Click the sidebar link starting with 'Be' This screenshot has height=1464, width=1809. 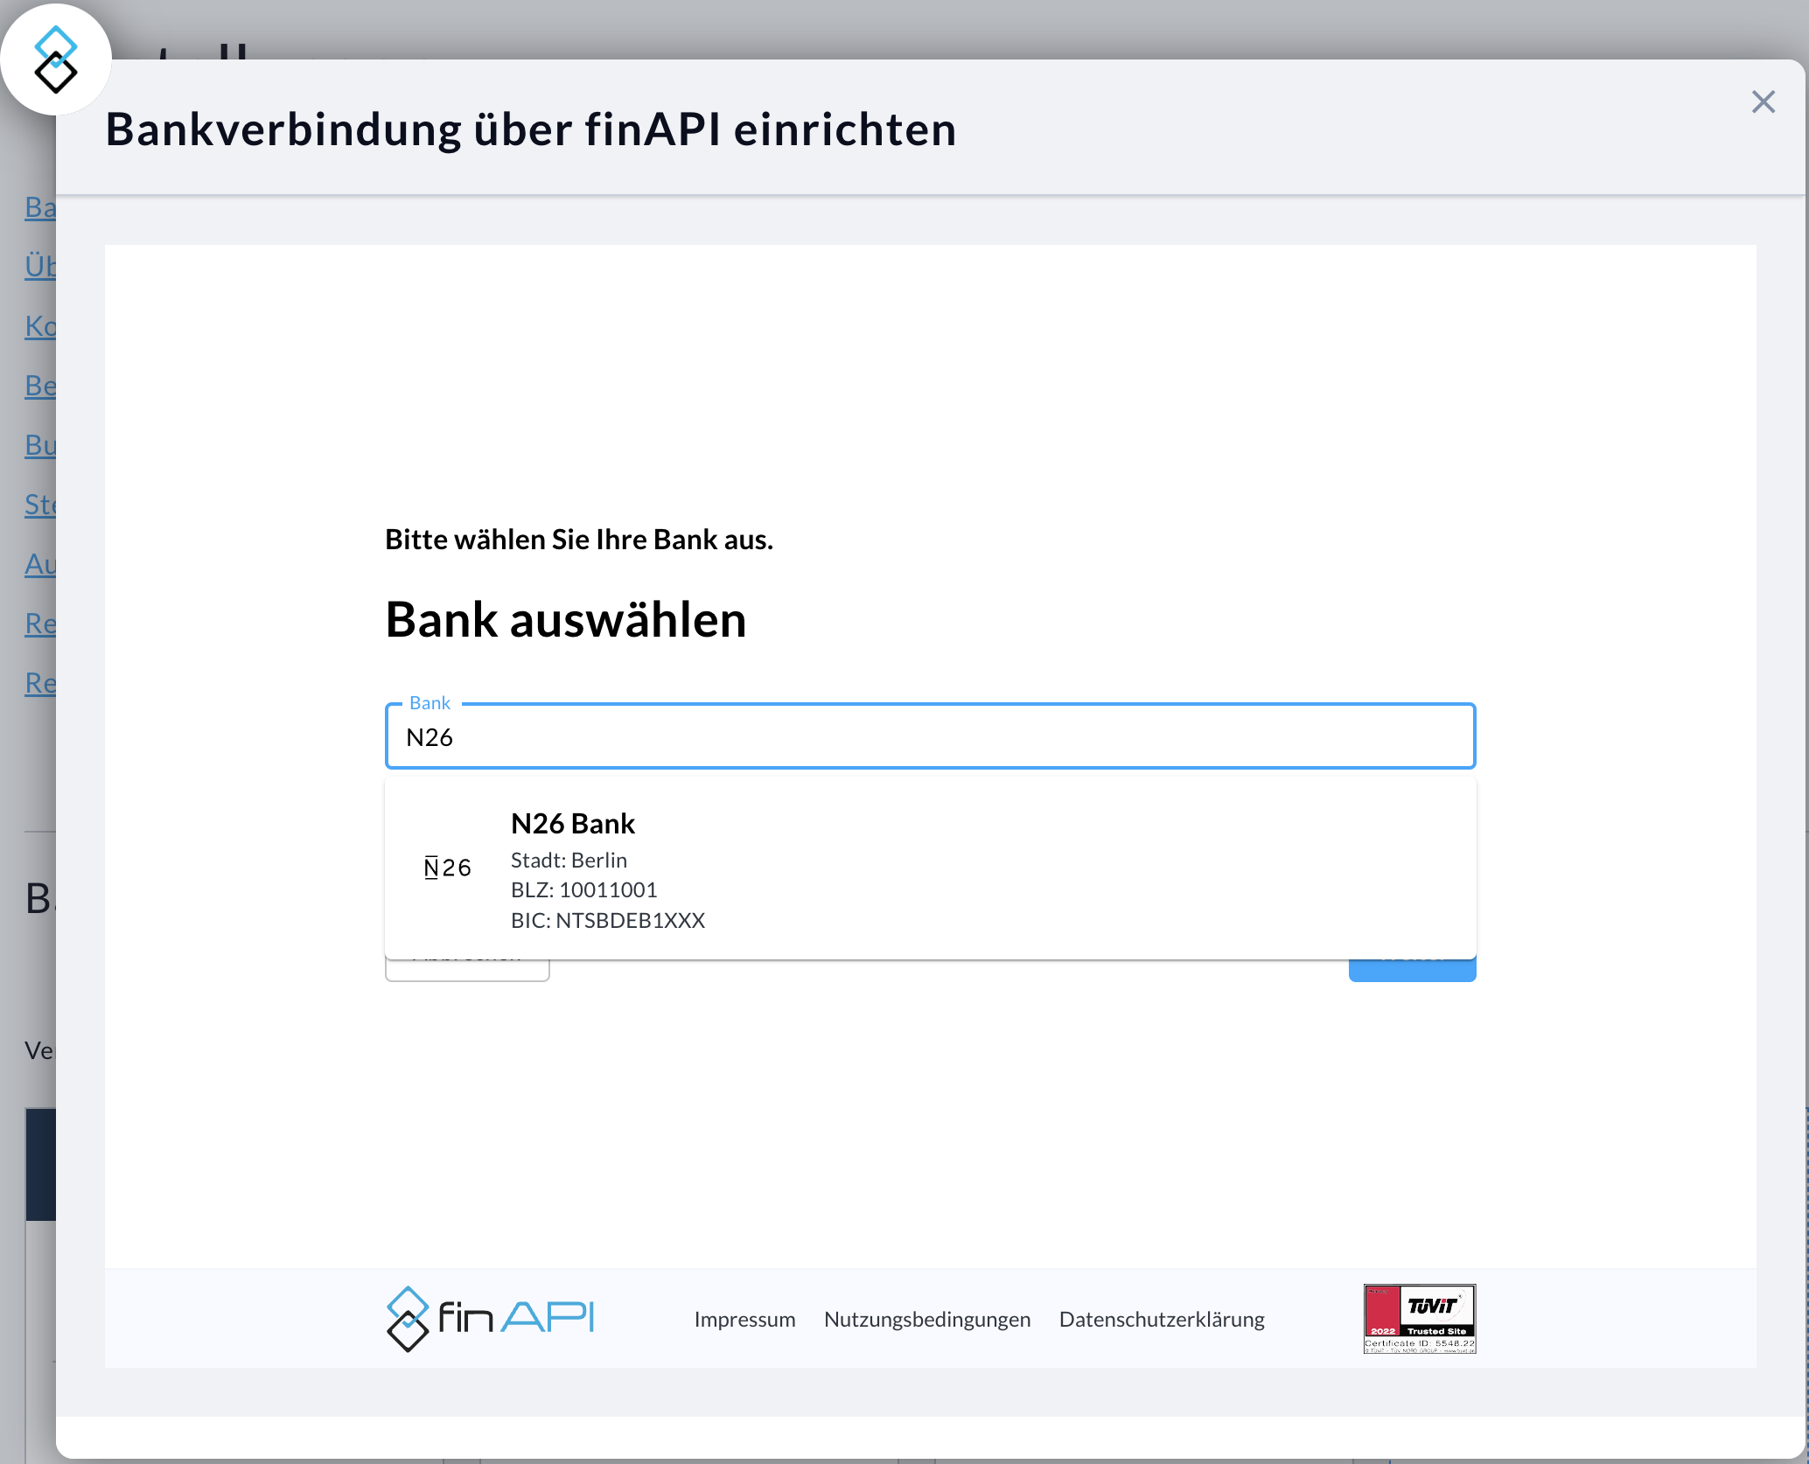click(38, 386)
